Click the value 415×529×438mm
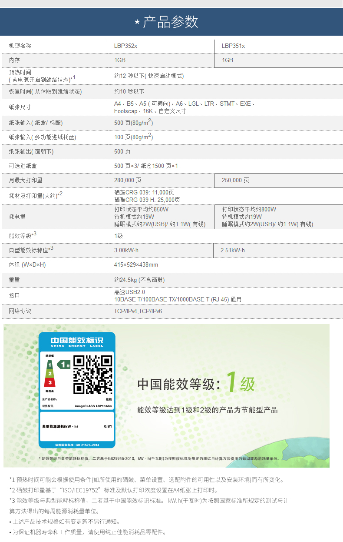The image size is (343, 542). pyautogui.click(x=136, y=264)
